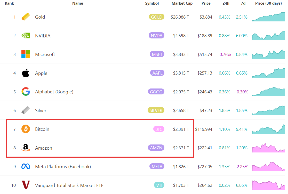The image size is (288, 194).
Task: Click the VTI ticker badge
Action: pyautogui.click(x=159, y=185)
